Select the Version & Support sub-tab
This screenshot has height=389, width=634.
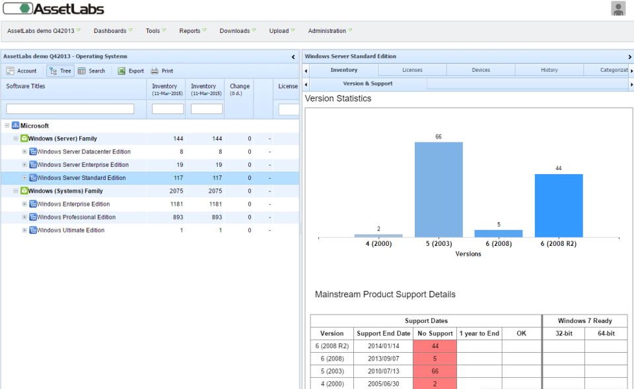368,84
